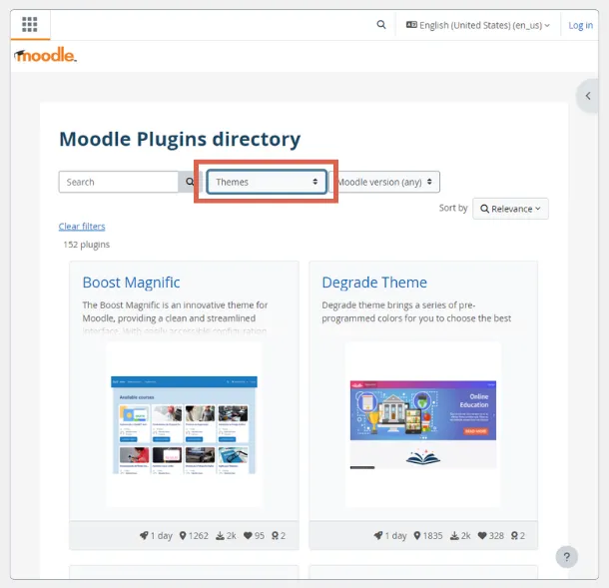
Task: Click the '152 plugins' count text
Action: click(86, 245)
